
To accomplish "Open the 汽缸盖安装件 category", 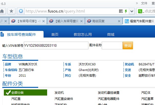I will [x=64, y=99].
